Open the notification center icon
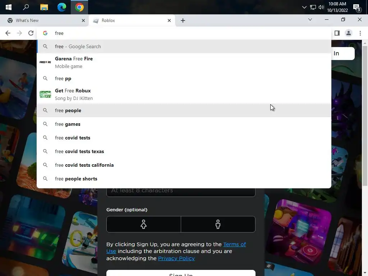Viewport: 368px width, 276px height. 357,8
